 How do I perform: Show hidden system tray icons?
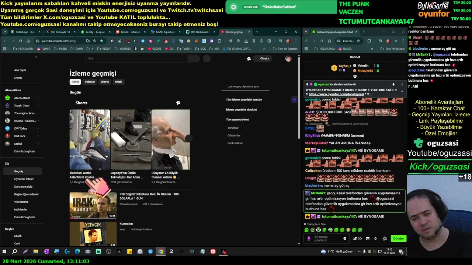pos(359,252)
